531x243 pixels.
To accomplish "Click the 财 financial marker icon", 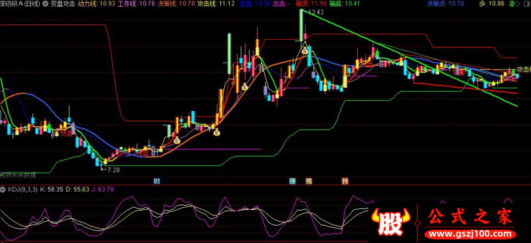I will [x=157, y=181].
